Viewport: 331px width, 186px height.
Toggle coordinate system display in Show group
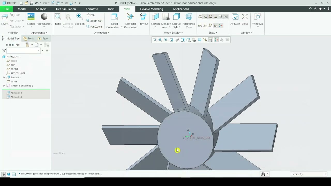coord(215,17)
